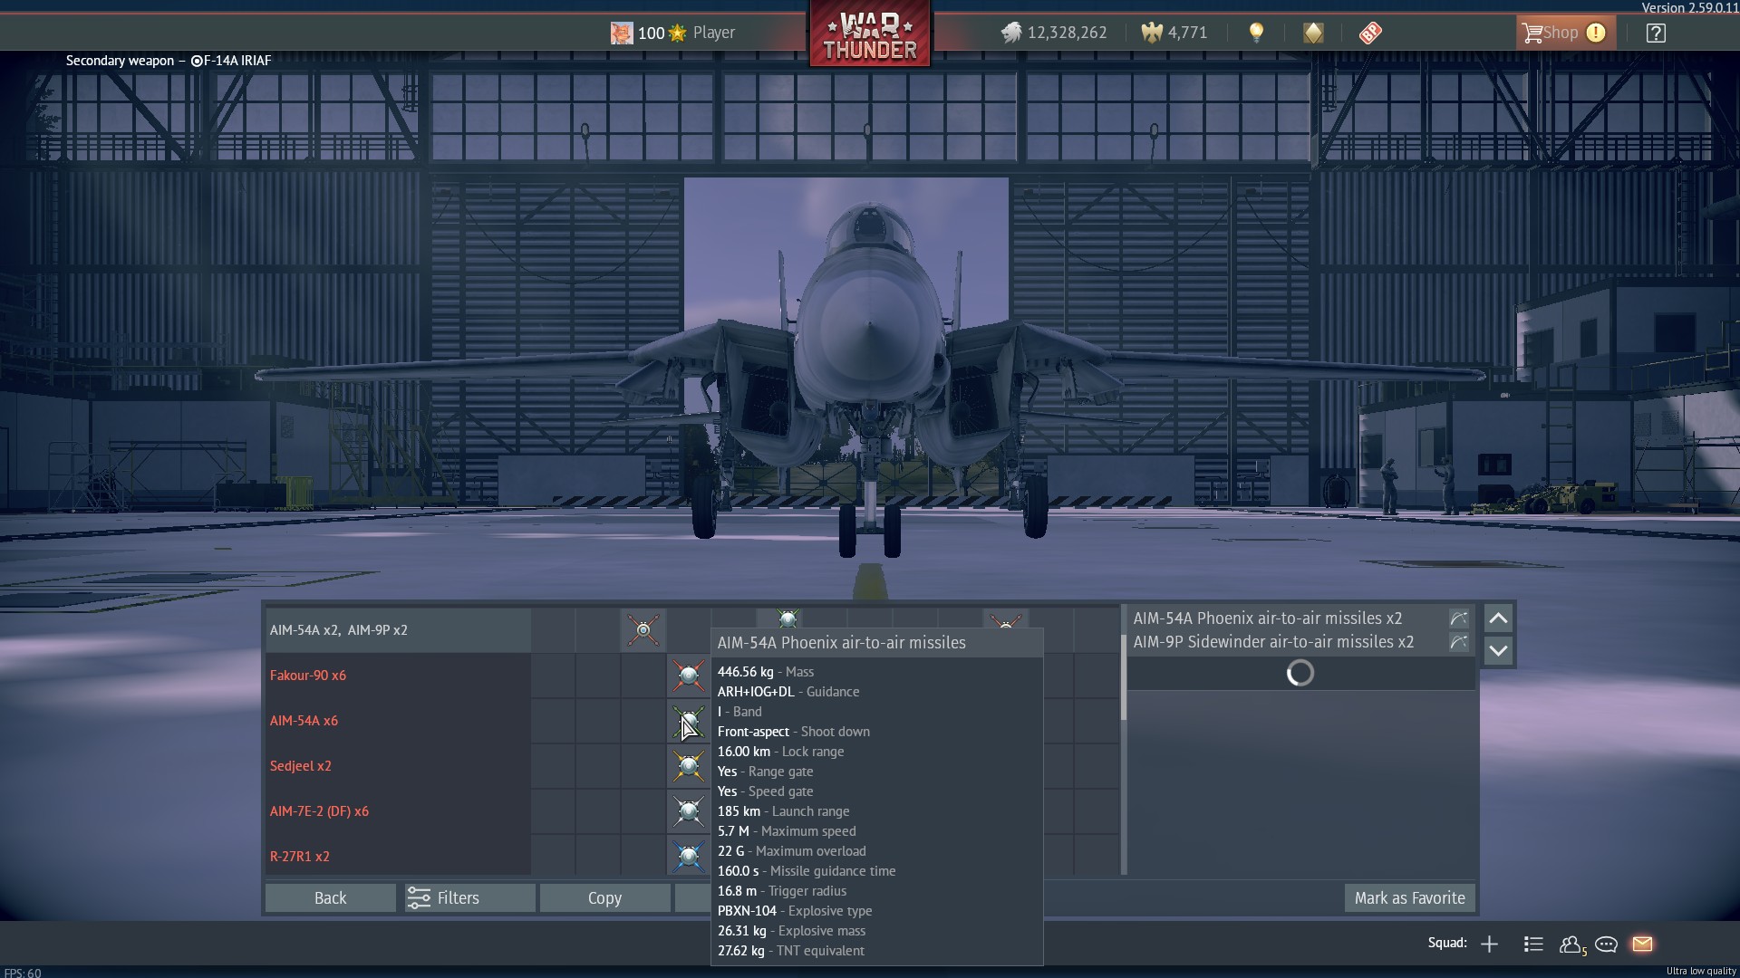
Task: Click the tooltip title AIM-54A Phoenix air-to-air missiles
Action: click(x=842, y=643)
